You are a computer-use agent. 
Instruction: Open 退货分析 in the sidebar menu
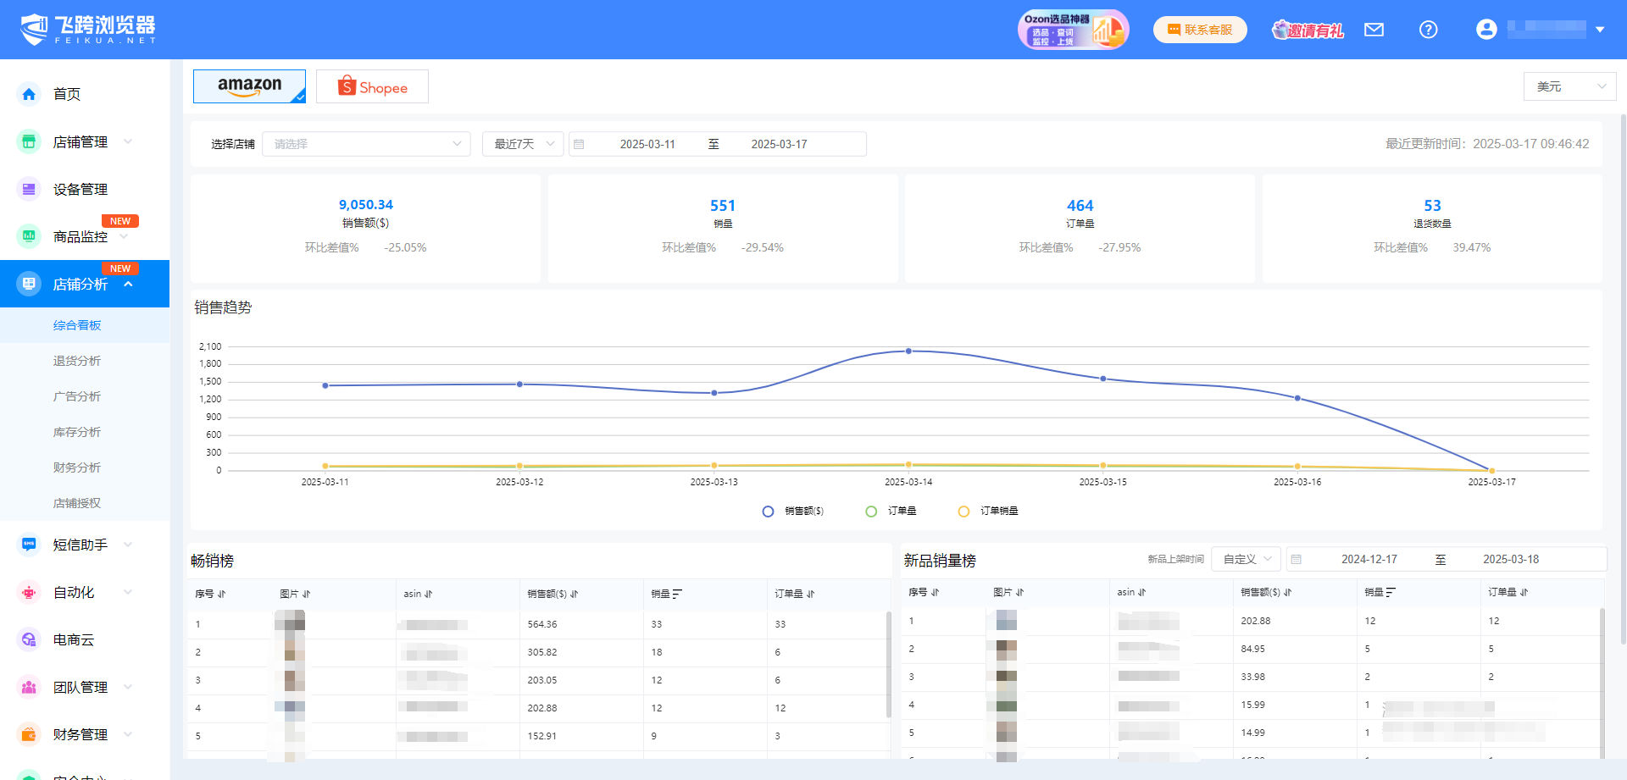[77, 361]
